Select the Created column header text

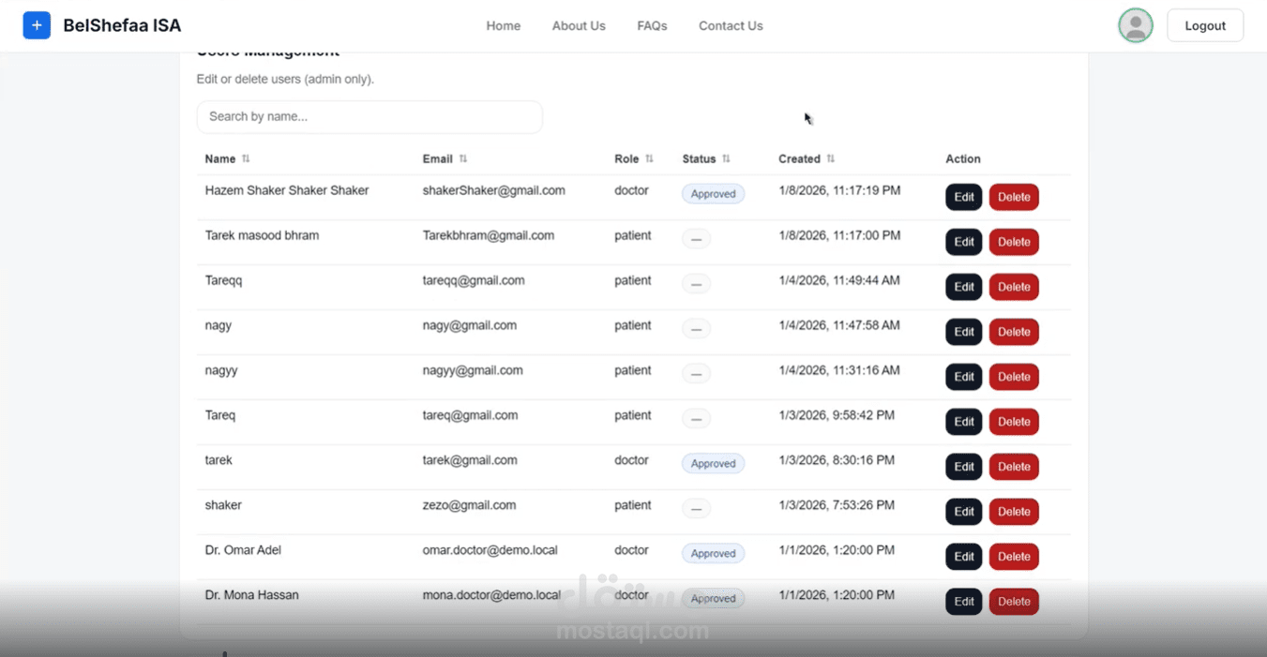(x=799, y=159)
